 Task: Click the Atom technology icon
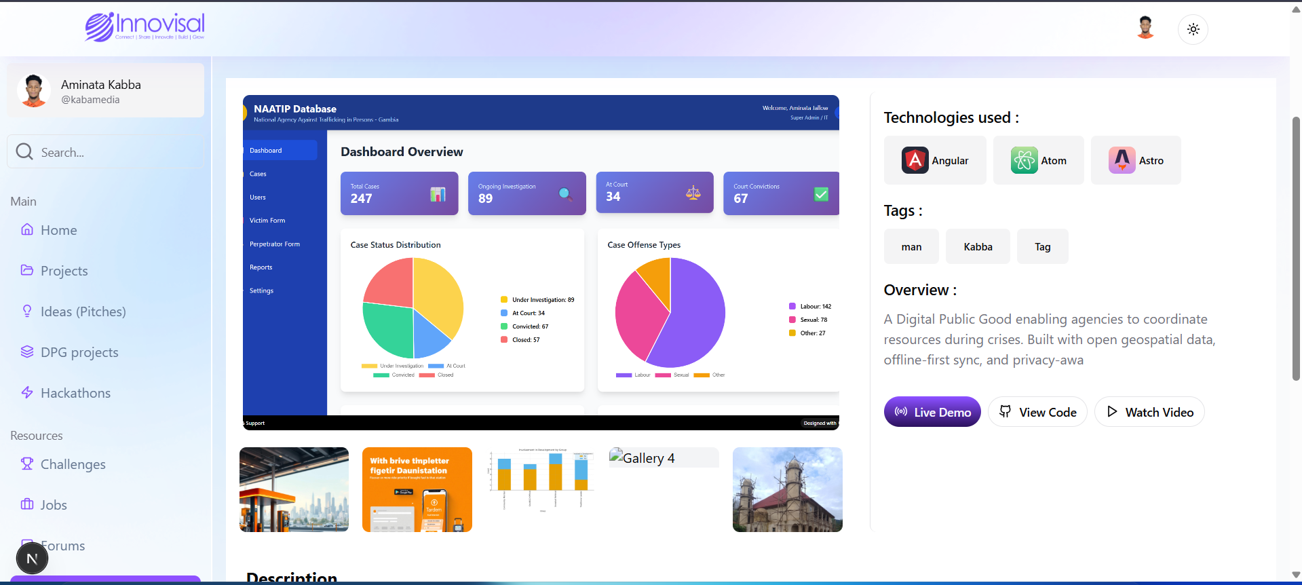[1024, 161]
